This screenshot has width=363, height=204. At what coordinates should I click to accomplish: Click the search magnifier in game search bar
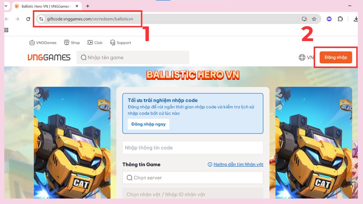pyautogui.click(x=83, y=57)
